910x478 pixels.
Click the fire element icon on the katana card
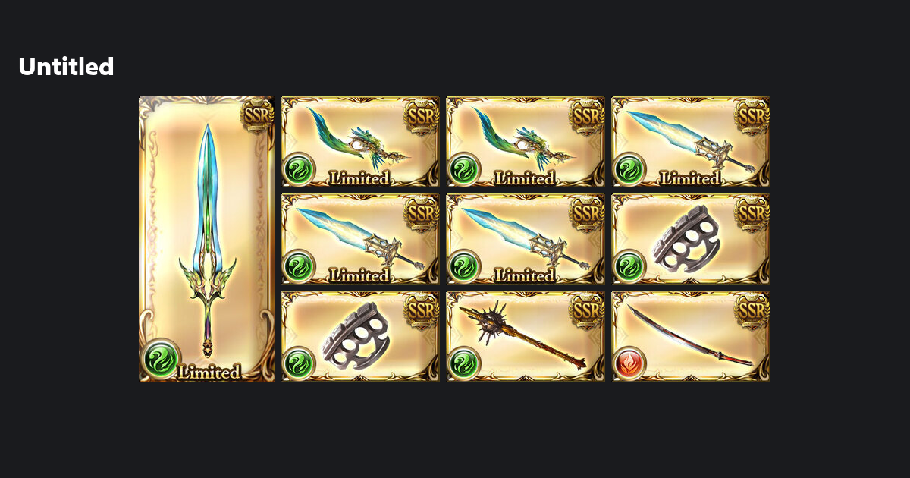(x=629, y=363)
